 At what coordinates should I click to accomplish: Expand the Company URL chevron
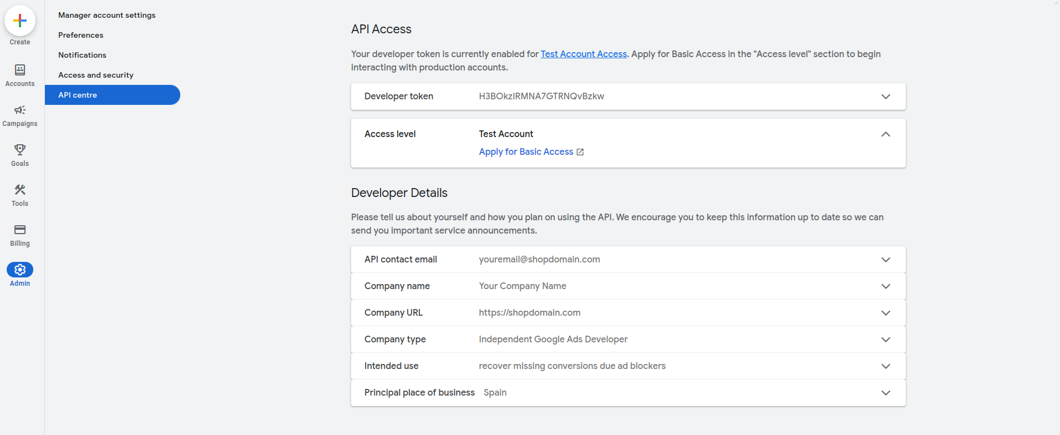click(x=885, y=313)
